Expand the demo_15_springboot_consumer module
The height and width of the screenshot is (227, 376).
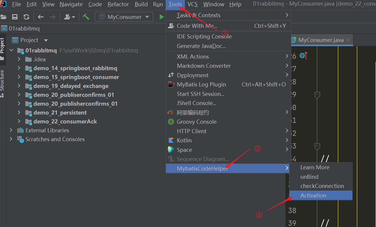tap(19, 77)
